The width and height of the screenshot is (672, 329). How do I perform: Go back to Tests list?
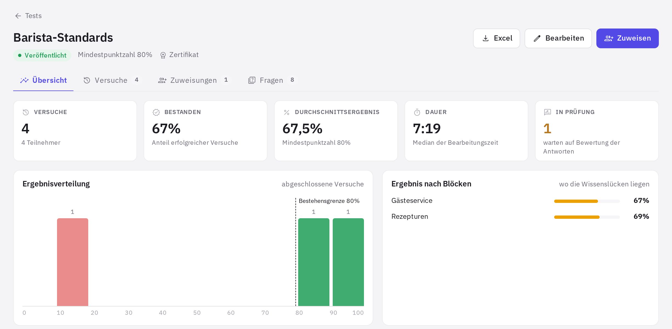coord(28,16)
